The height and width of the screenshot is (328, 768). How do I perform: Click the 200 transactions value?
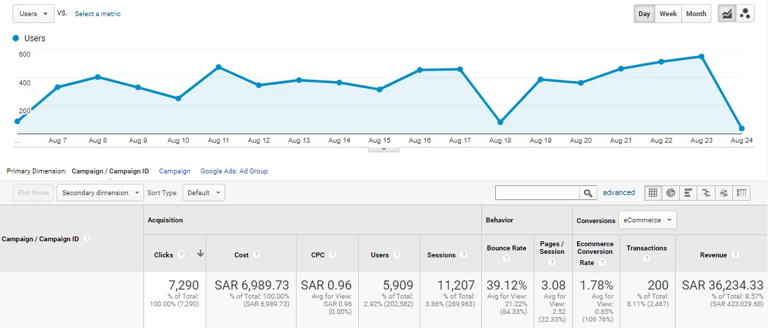tap(657, 285)
